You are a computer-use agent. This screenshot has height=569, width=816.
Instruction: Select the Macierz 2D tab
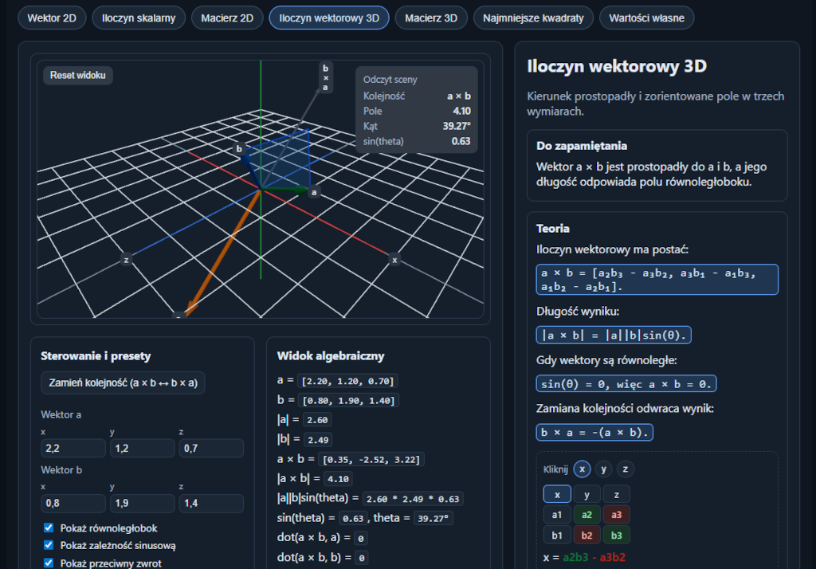[227, 18]
